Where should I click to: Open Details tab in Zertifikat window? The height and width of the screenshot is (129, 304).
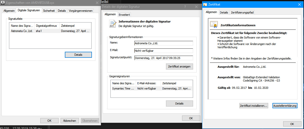(x=224, y=12)
